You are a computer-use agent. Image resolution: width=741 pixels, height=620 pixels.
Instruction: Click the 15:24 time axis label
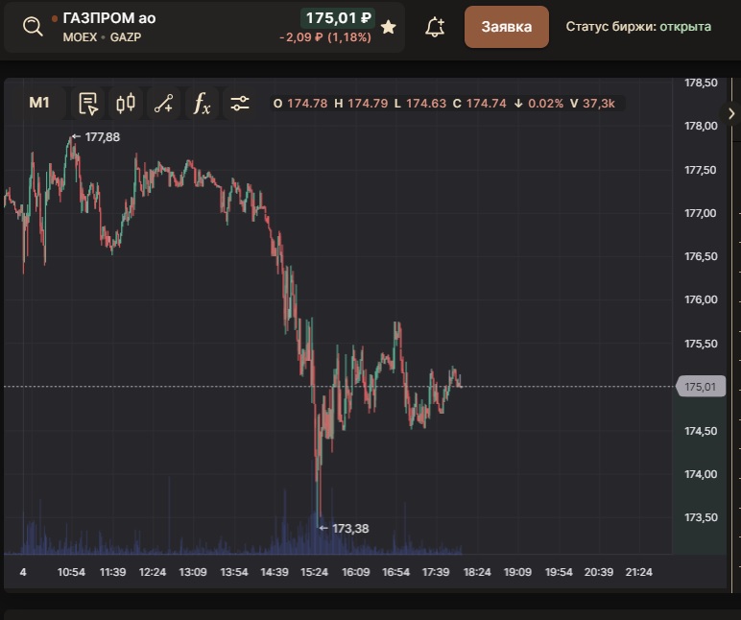314,572
